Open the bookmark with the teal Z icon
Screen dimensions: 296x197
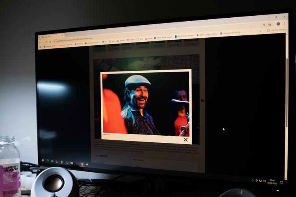point(184,36)
